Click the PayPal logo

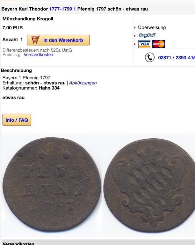pyautogui.click(x=147, y=35)
